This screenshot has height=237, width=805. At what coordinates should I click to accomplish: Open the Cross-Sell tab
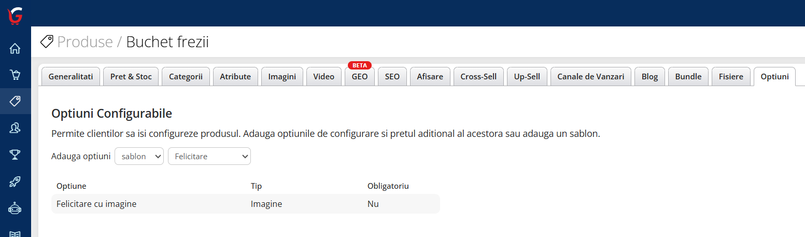tap(478, 76)
